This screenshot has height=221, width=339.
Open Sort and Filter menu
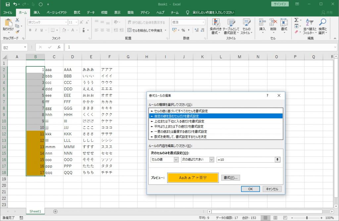310,26
